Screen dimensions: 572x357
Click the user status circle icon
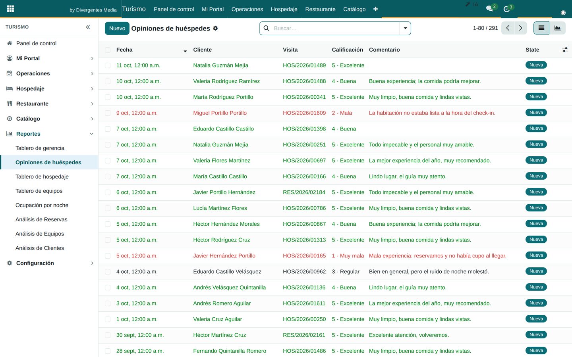(563, 13)
